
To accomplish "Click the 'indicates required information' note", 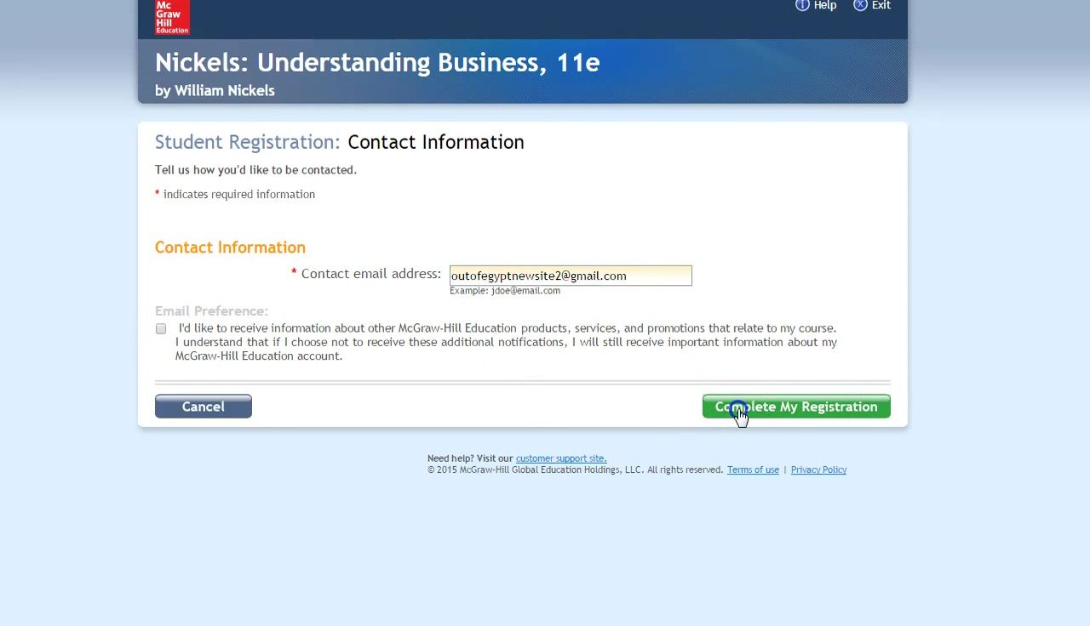I will pyautogui.click(x=239, y=194).
